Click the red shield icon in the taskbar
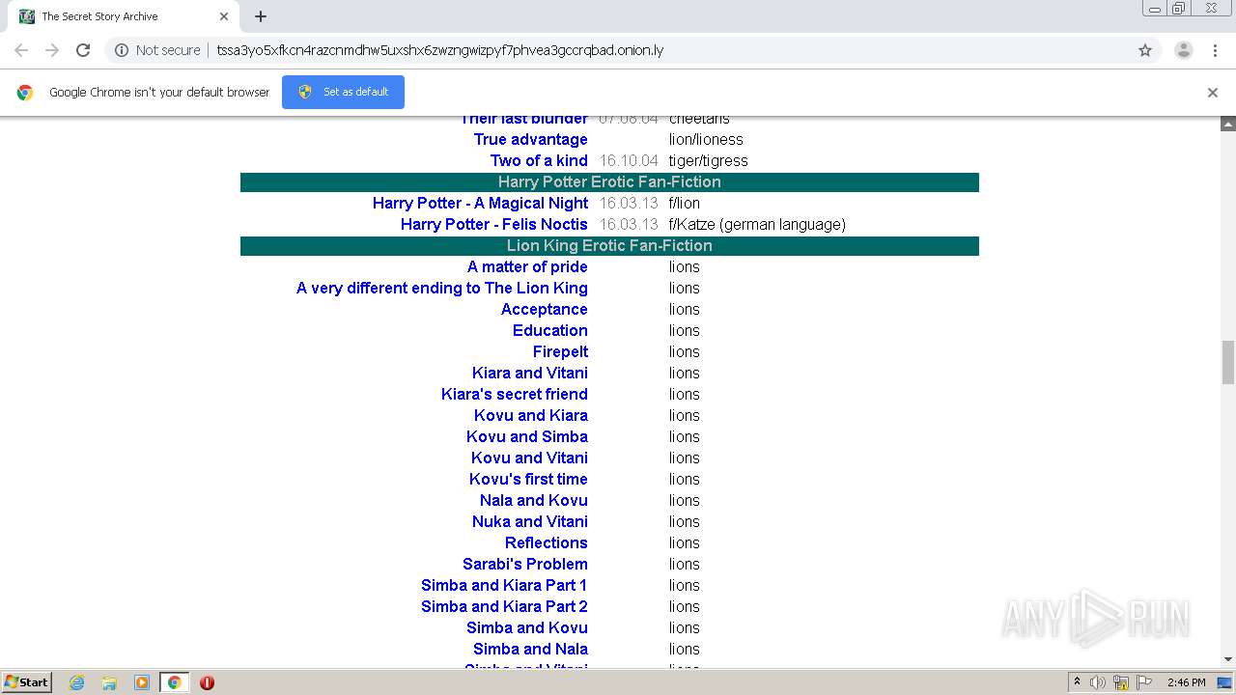1236x695 pixels. [207, 682]
